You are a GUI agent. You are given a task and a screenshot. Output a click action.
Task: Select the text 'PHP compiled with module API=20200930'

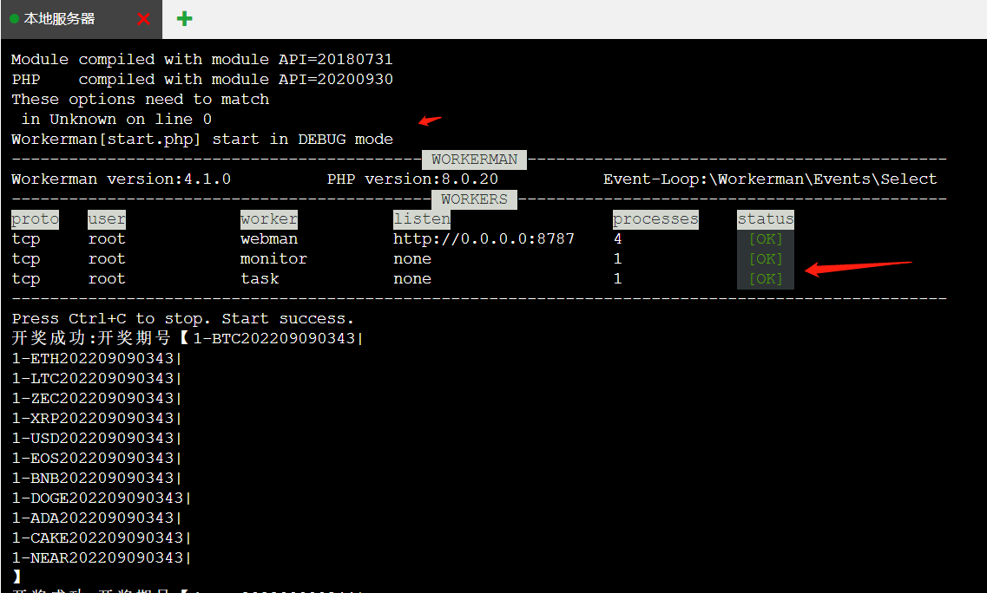coord(202,79)
